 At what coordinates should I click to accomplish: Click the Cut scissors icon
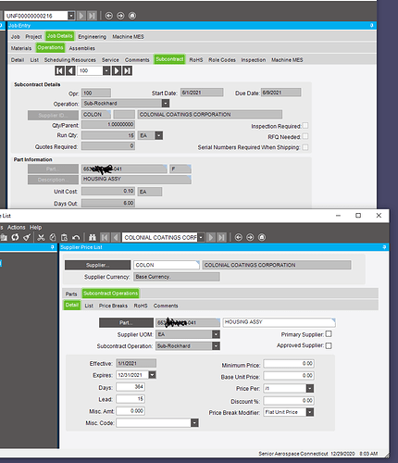(x=41, y=237)
